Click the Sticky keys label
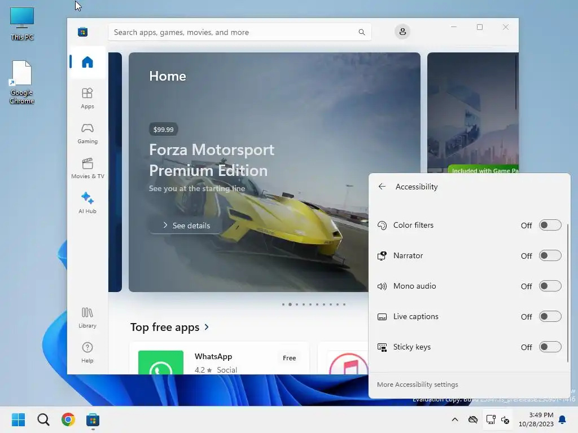Screen dimensions: 578x433 (411, 347)
